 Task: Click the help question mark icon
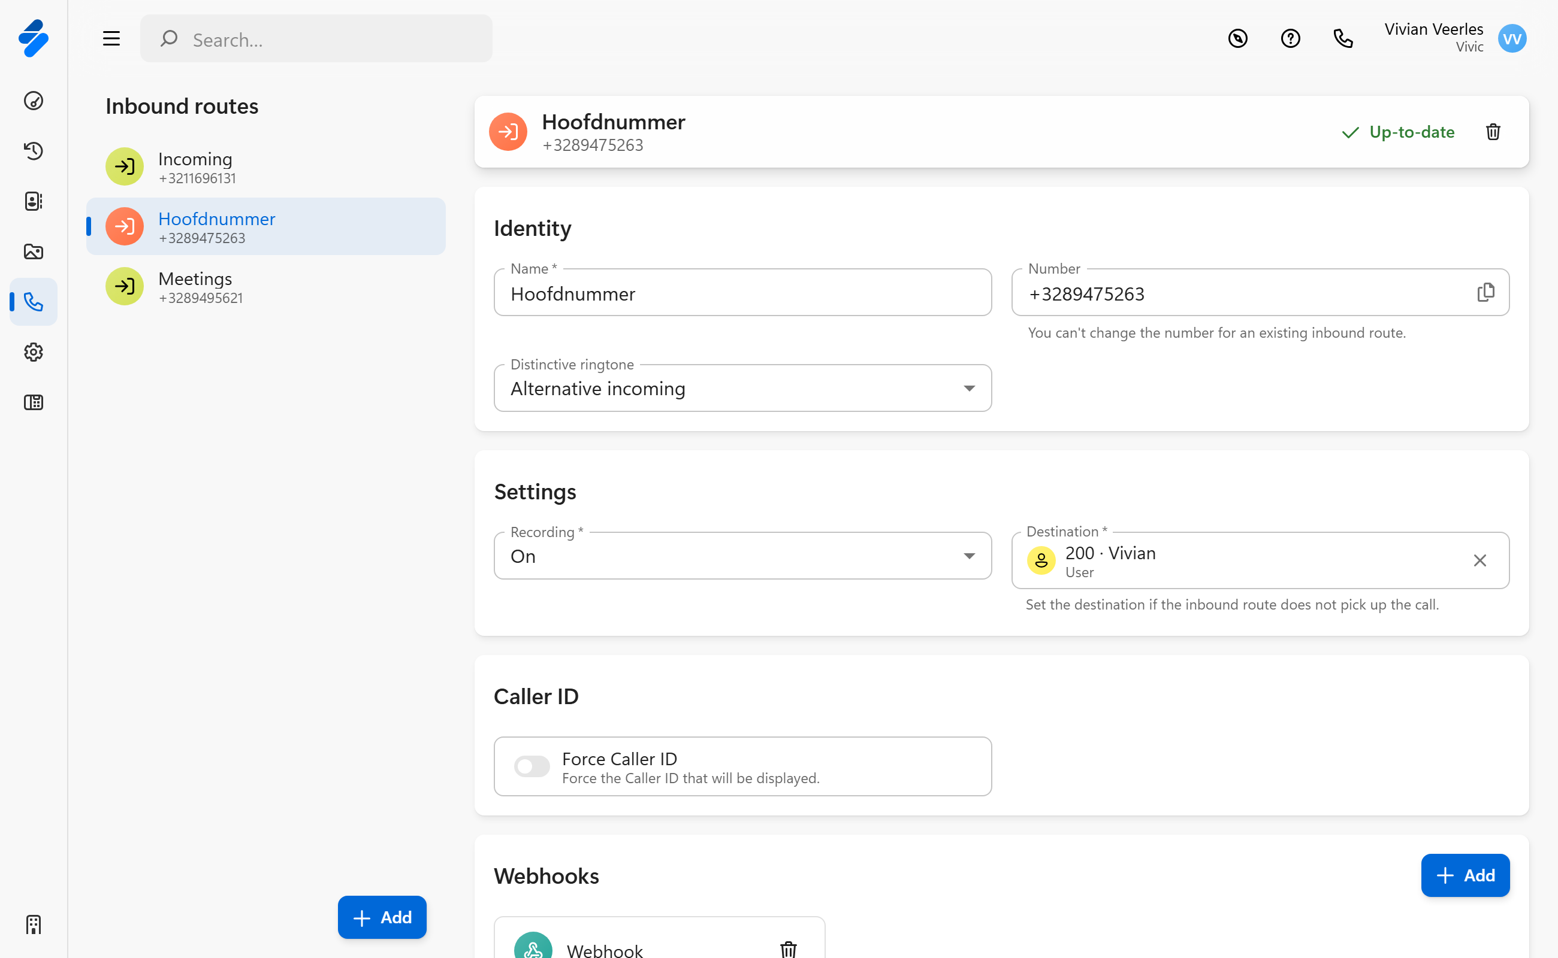point(1290,39)
